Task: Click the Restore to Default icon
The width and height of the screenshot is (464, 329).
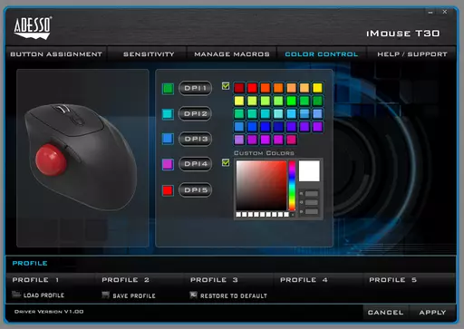Action: [193, 295]
